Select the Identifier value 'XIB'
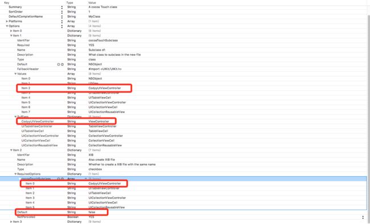370x224 pixels. pos(91,155)
